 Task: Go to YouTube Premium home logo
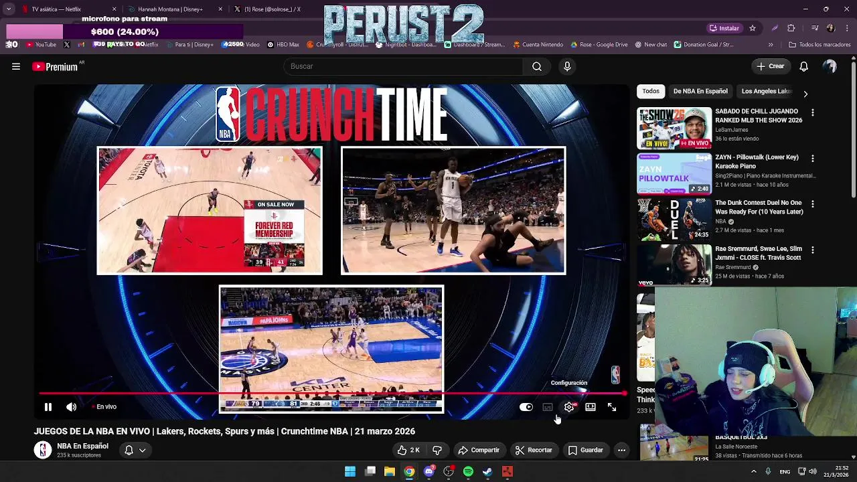pos(55,66)
